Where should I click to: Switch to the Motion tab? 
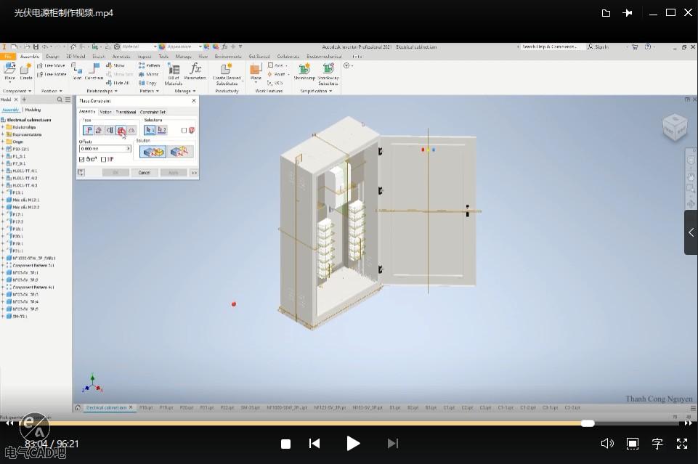(x=106, y=112)
